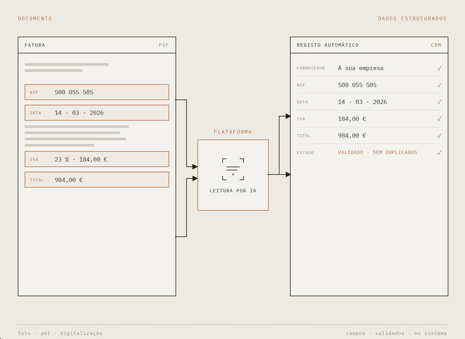Click the checkmark beside IVA 184,00 € in registo
The height and width of the screenshot is (339, 465).
(439, 119)
